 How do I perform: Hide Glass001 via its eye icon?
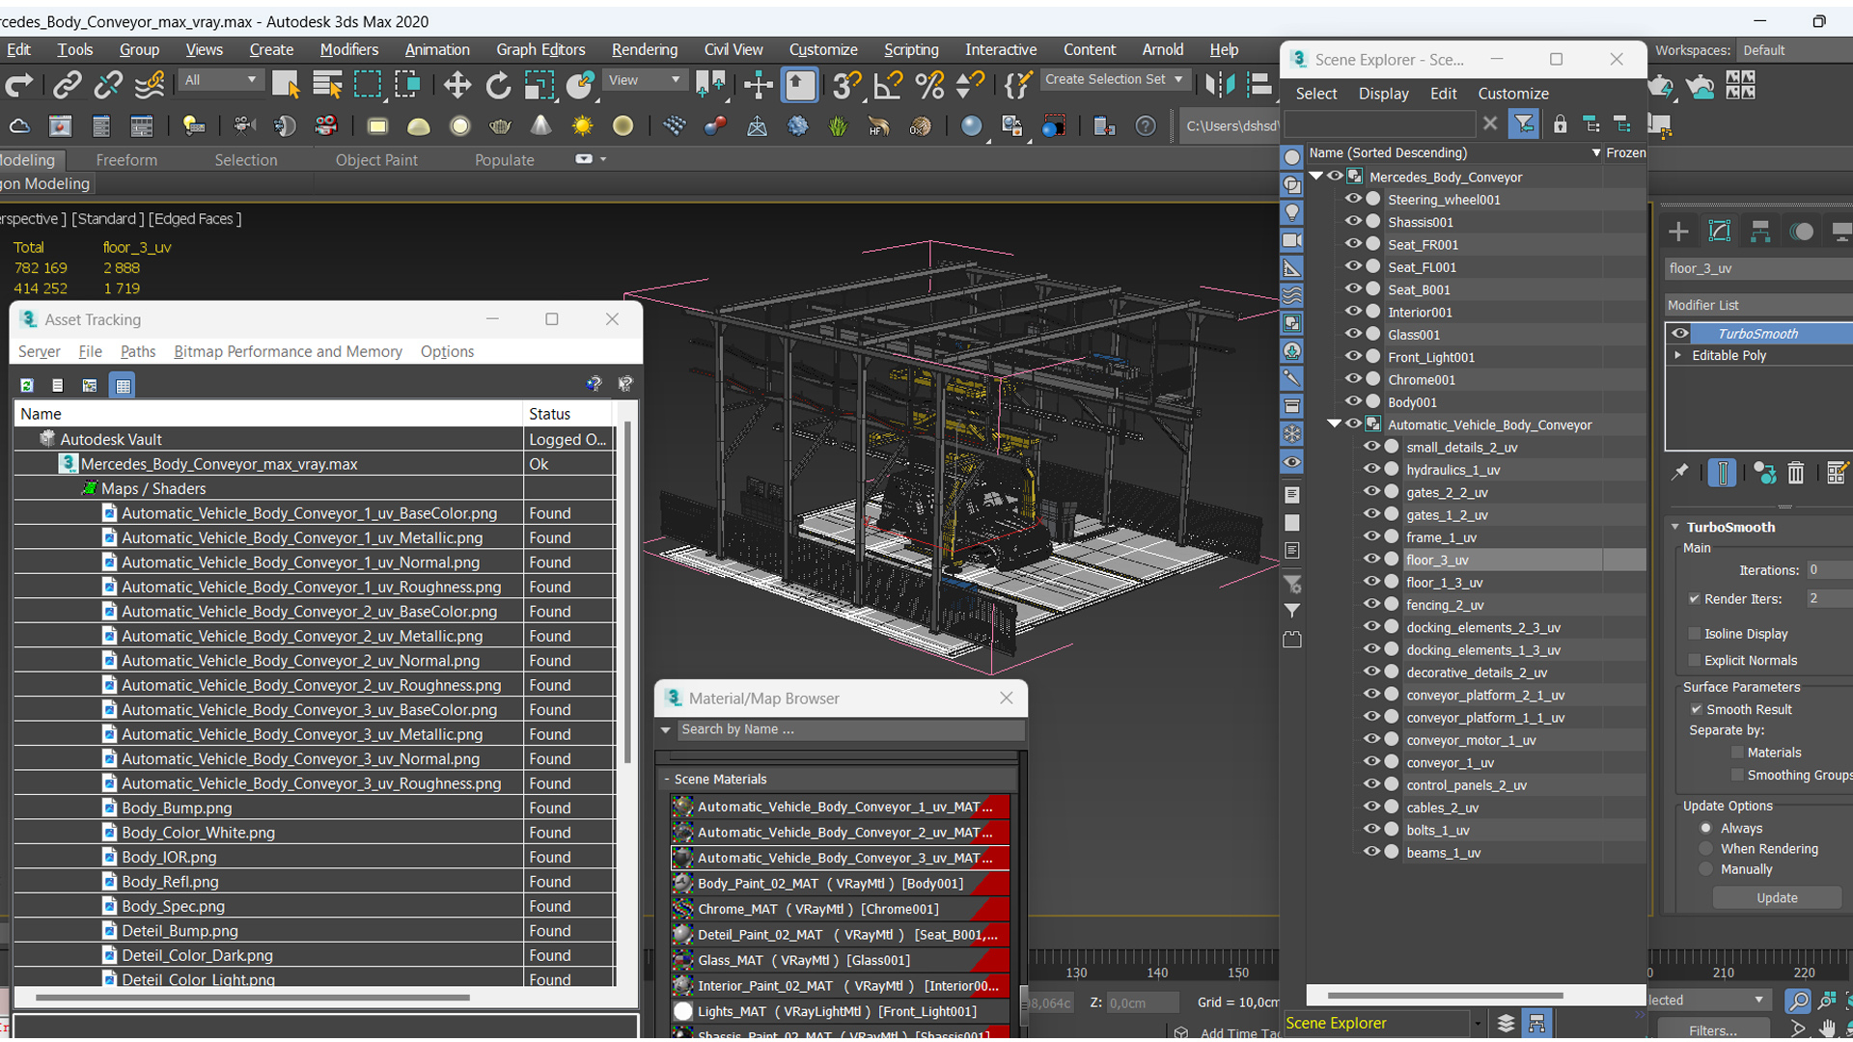(1353, 334)
